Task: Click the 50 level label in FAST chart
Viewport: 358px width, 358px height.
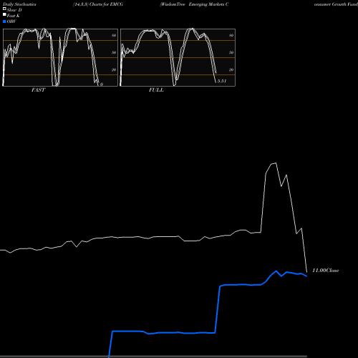Action: pos(114,52)
